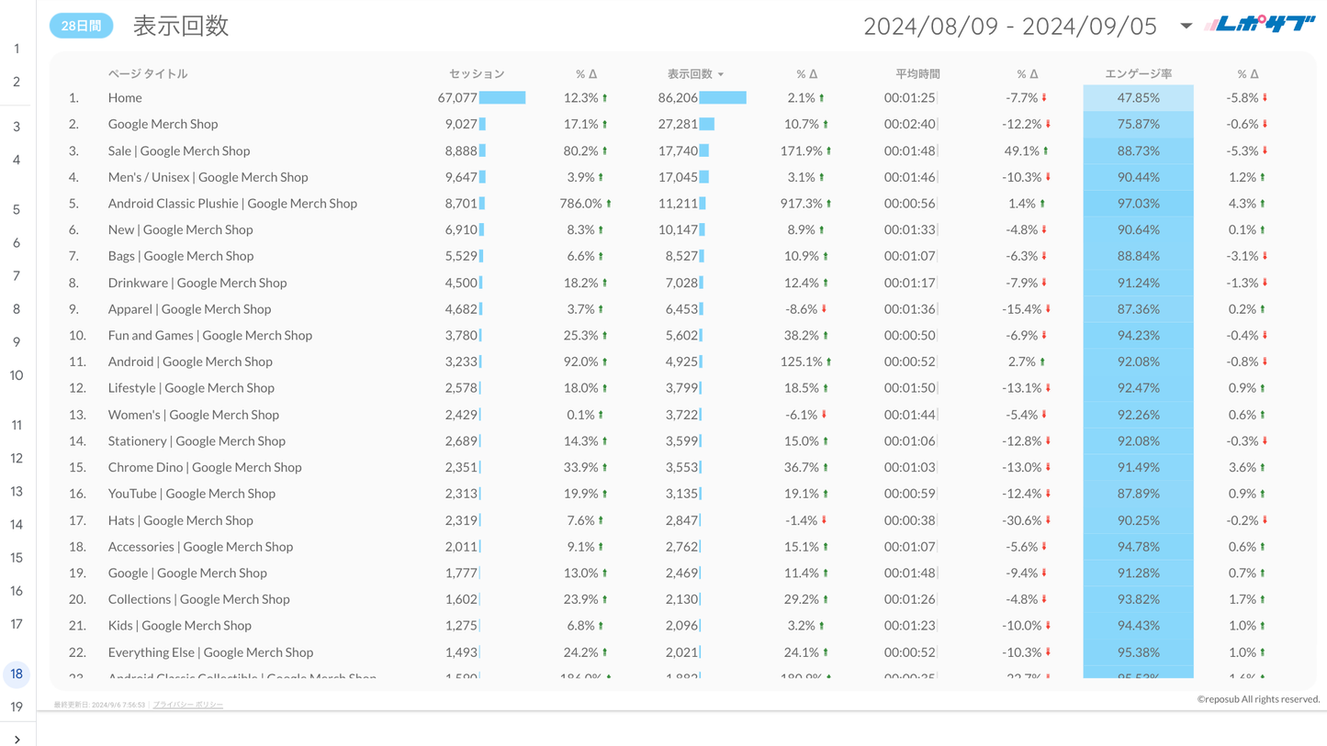Click the green up arrow beside 917.3%
Image resolution: width=1327 pixels, height=746 pixels.
[829, 204]
